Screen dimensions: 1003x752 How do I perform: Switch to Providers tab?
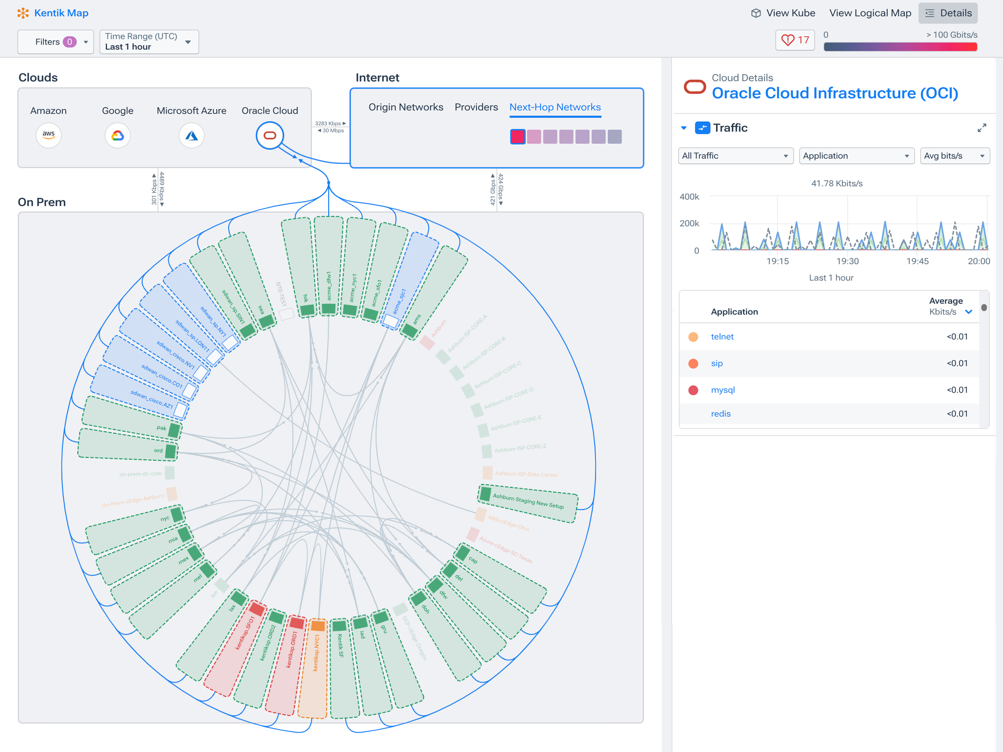point(476,107)
